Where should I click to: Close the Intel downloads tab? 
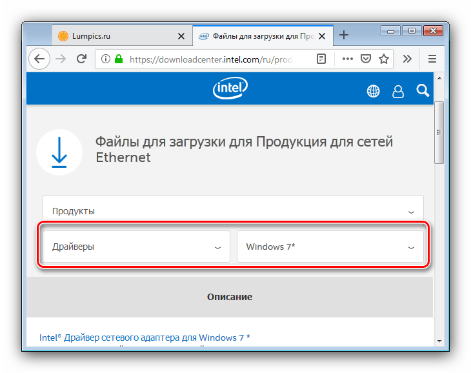pyautogui.click(x=322, y=36)
